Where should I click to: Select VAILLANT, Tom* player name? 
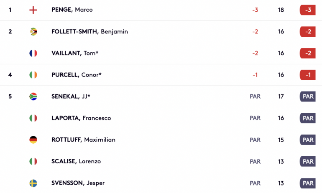click(x=75, y=53)
